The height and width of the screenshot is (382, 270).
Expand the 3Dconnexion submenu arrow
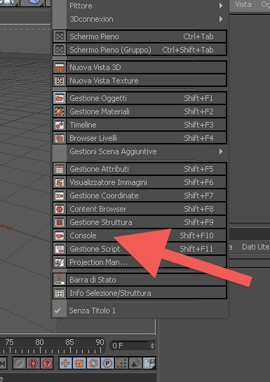click(221, 19)
